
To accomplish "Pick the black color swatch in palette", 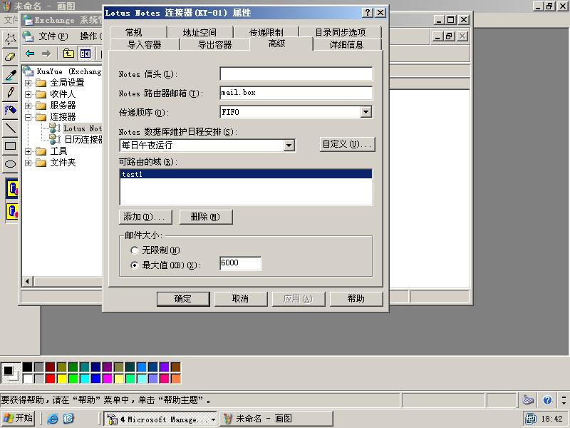I will click(x=27, y=367).
